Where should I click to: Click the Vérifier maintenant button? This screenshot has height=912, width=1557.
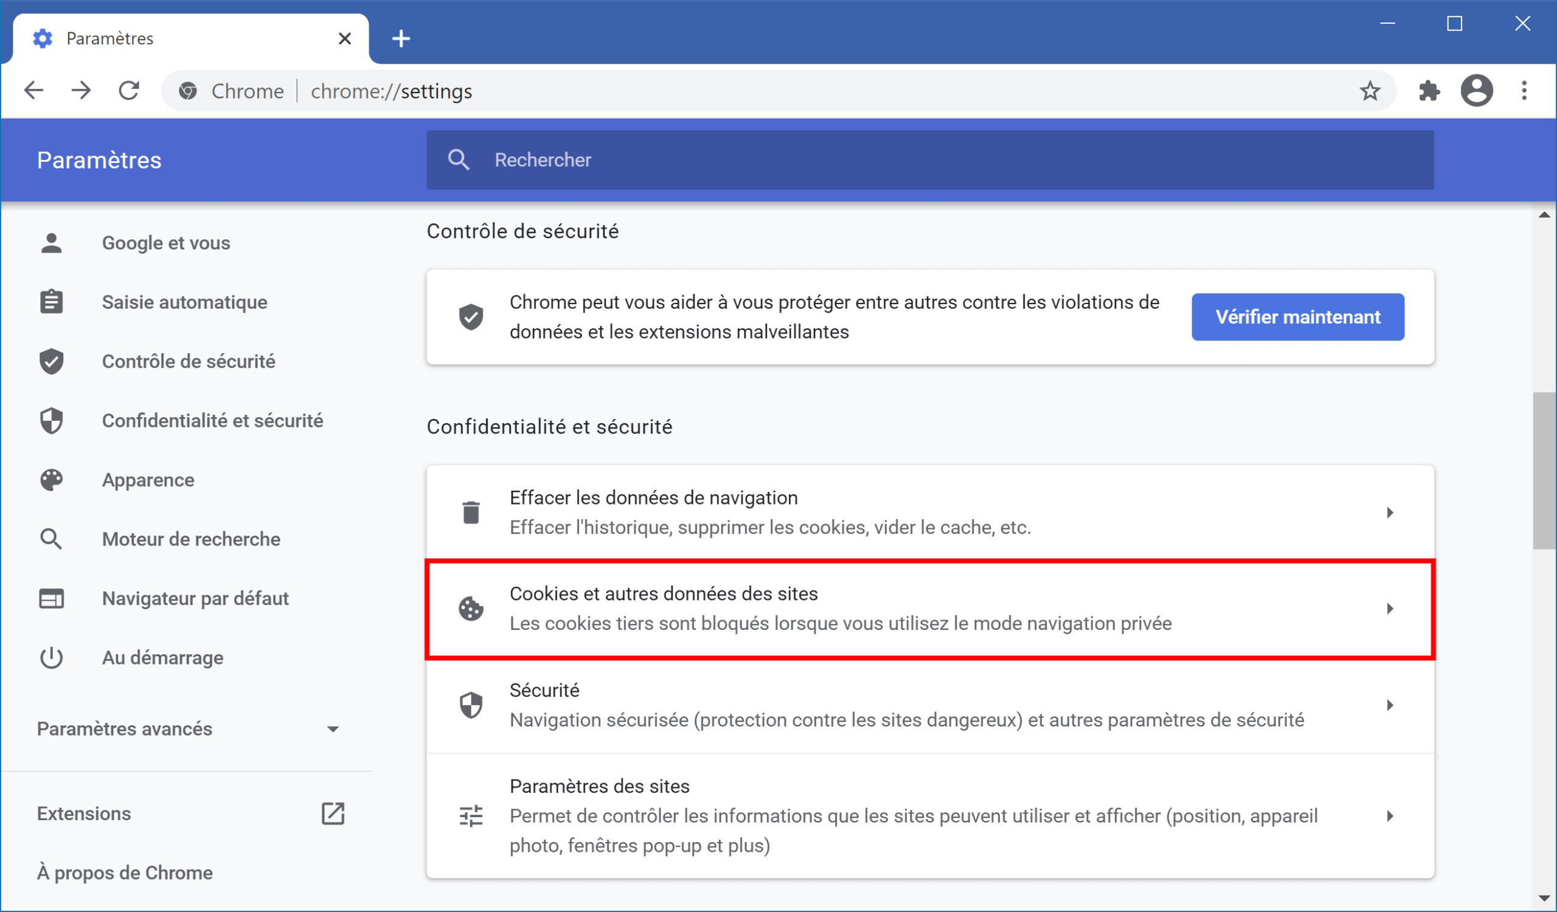[x=1298, y=317]
